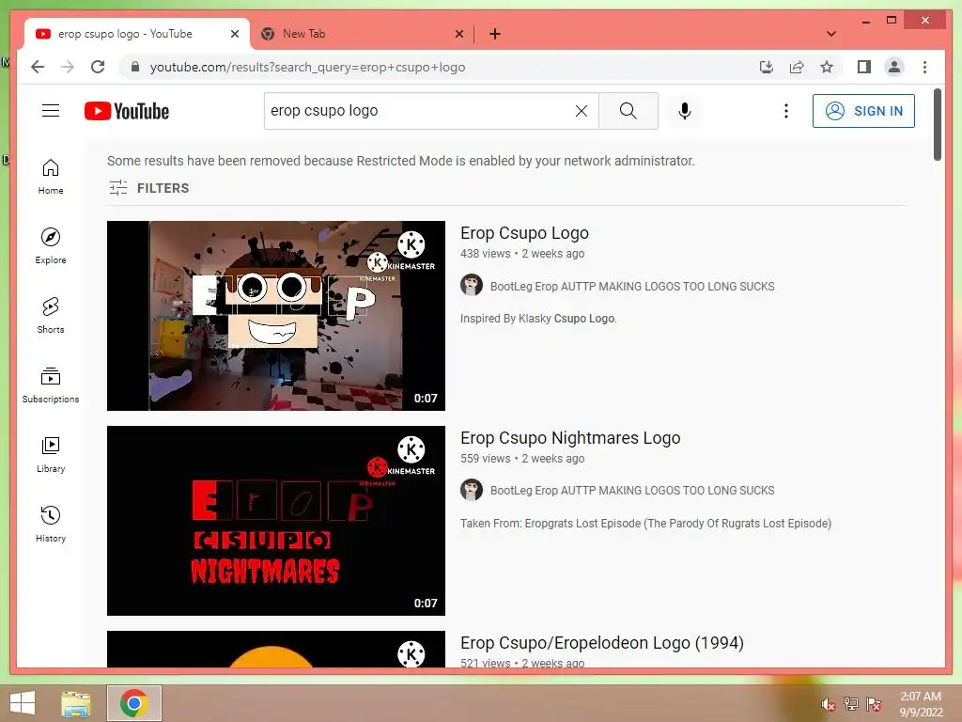Viewport: 962px width, 722px height.
Task: Go back with the browser back arrow
Action: tap(38, 67)
